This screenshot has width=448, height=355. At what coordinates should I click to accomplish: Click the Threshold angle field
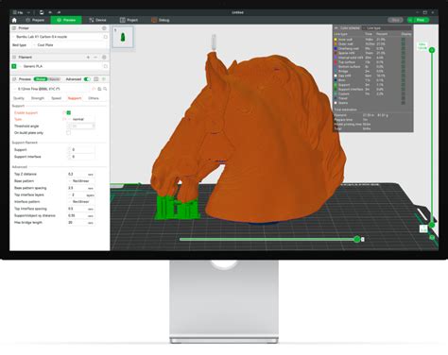click(81, 127)
